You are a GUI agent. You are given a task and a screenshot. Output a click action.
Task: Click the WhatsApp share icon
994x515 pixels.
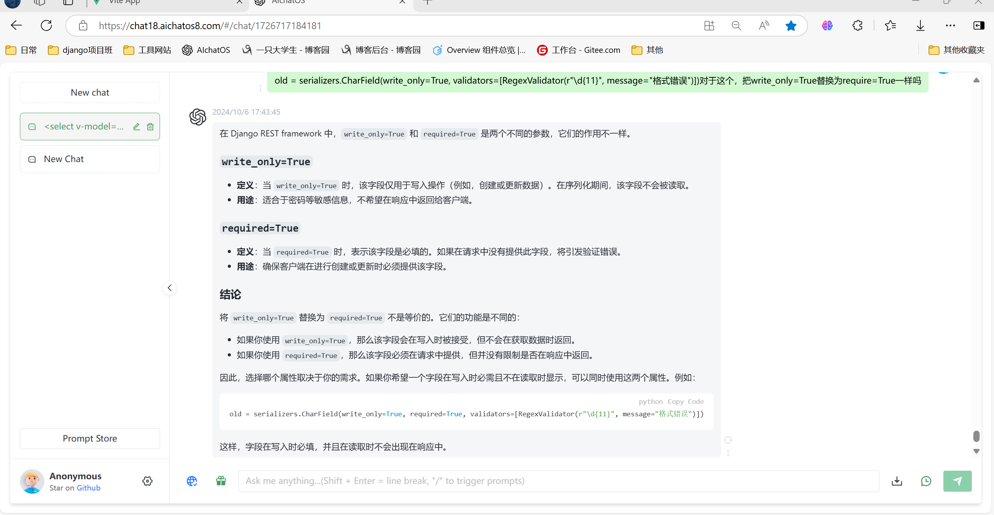tap(926, 481)
